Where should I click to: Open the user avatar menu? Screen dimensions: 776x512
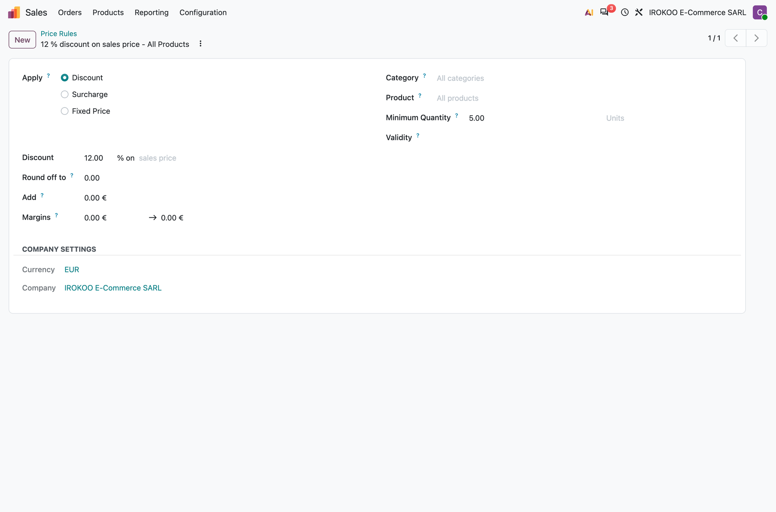click(x=760, y=13)
